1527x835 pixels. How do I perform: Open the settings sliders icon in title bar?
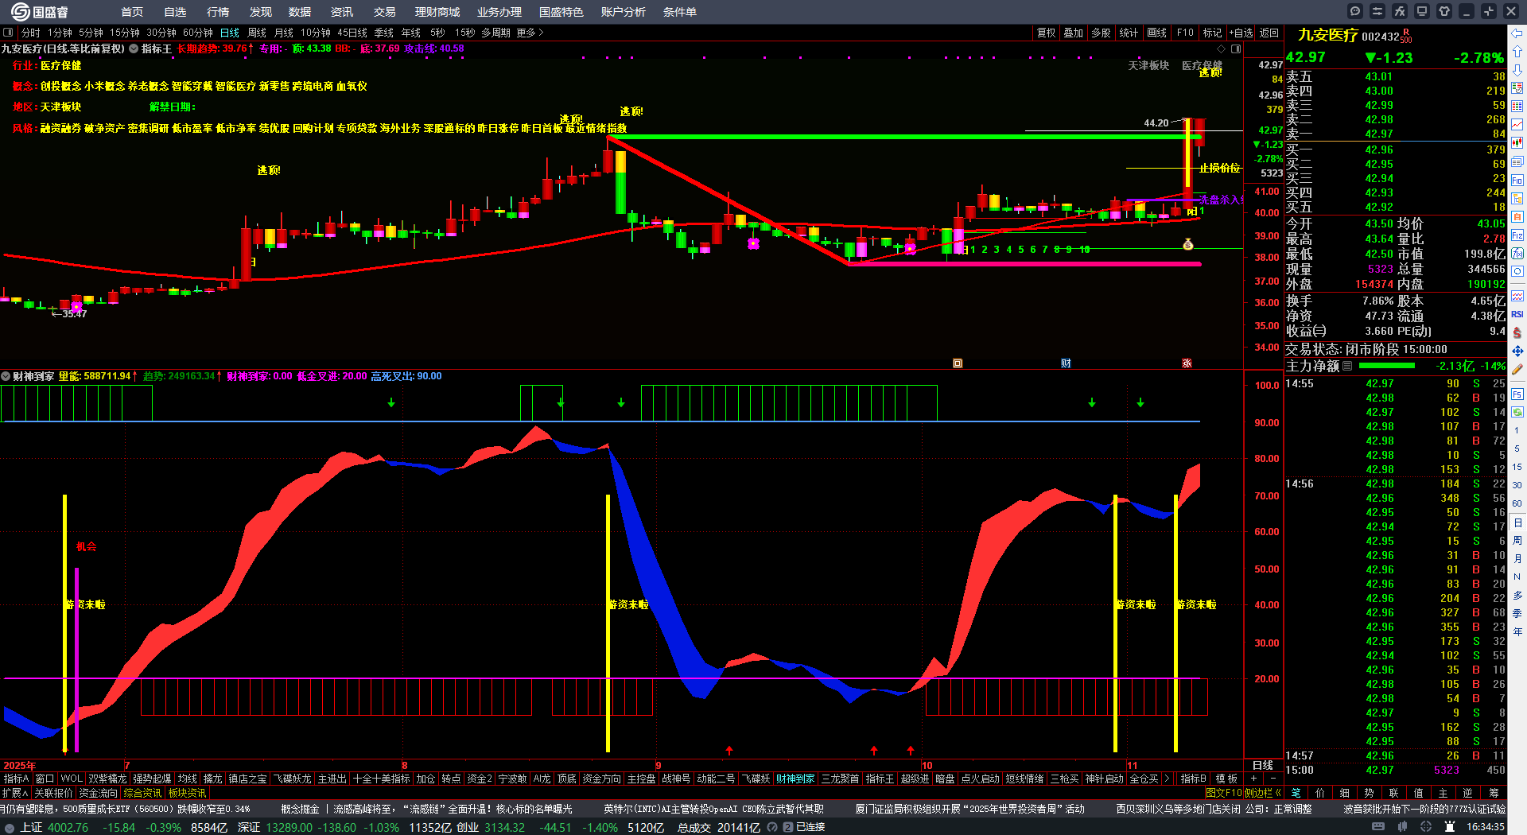coord(1377,11)
